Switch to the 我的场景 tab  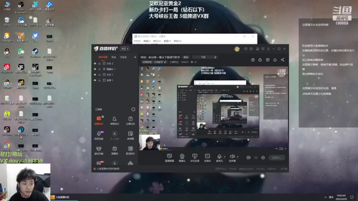[x=103, y=57]
